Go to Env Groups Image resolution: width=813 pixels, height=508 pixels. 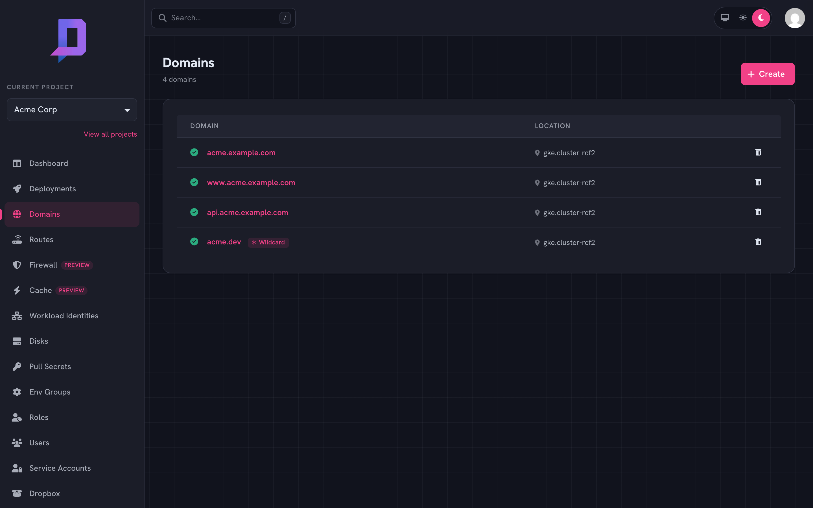pos(72,392)
